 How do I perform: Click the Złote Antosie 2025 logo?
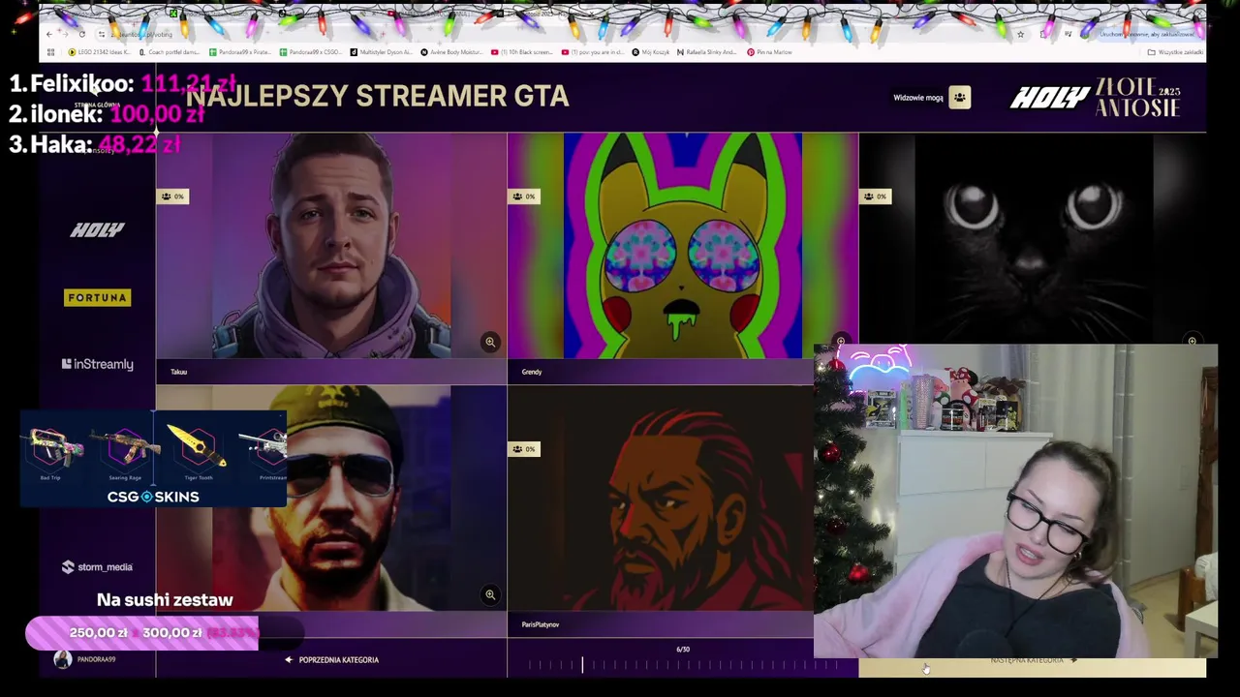pyautogui.click(x=1137, y=97)
